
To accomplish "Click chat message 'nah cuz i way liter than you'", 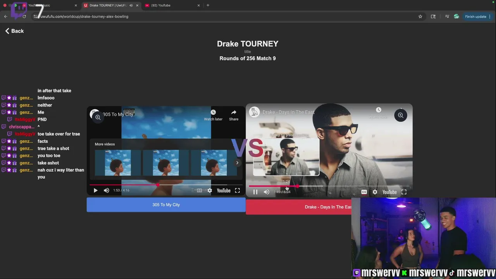I will coord(61,174).
